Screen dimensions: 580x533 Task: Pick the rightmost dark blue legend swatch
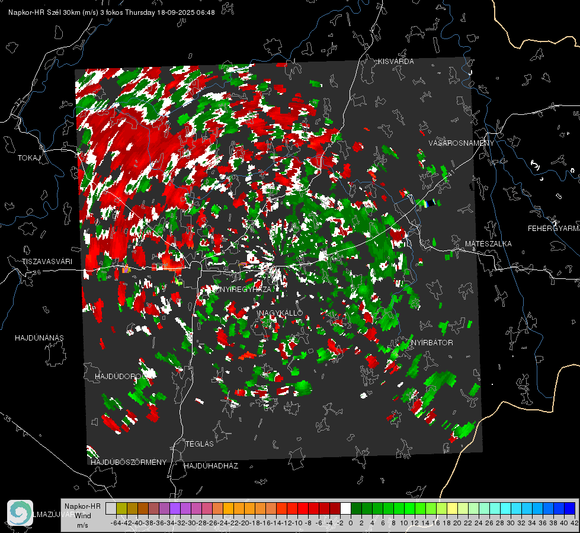tap(570, 509)
